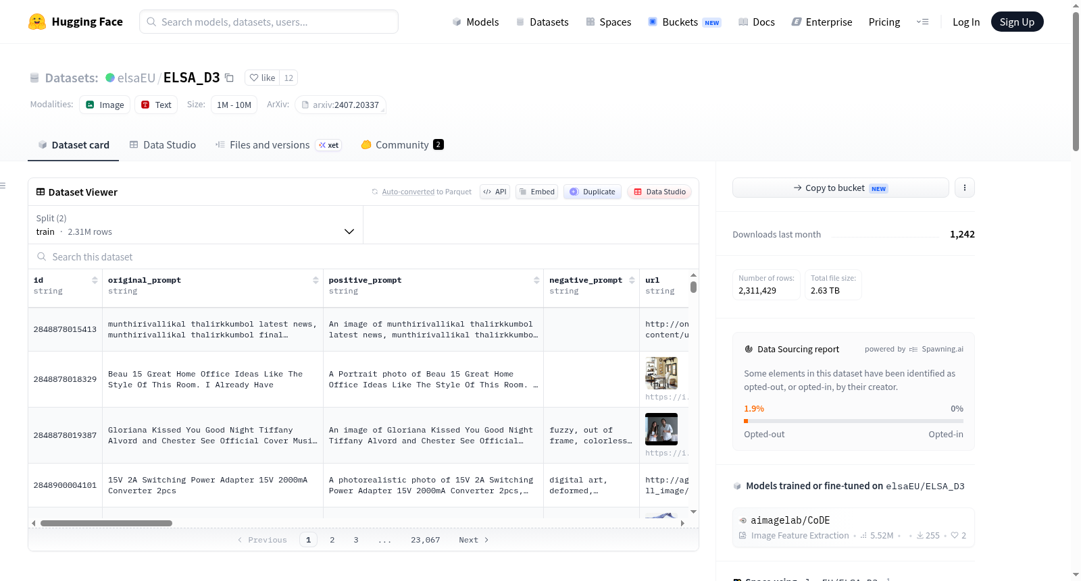Click the Log In link
This screenshot has height=581, width=1081.
(x=966, y=22)
